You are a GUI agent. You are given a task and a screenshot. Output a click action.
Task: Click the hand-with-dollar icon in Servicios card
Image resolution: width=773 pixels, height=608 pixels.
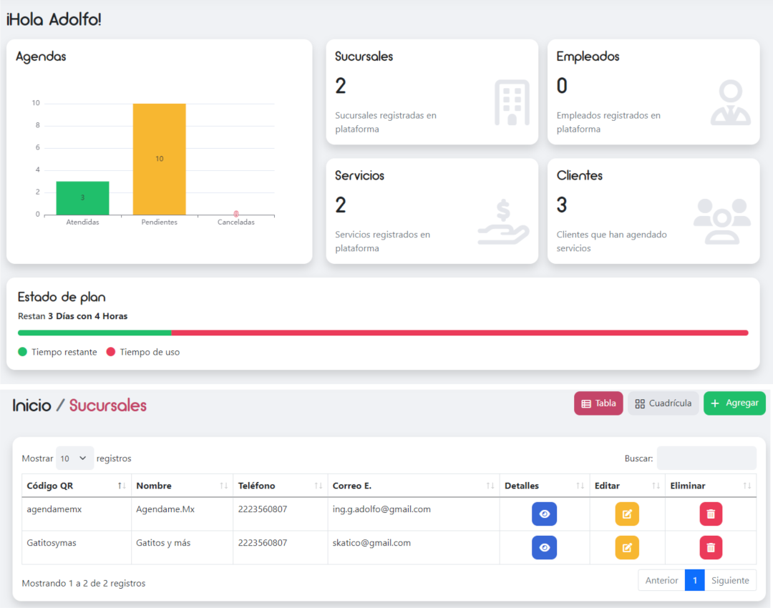(503, 222)
